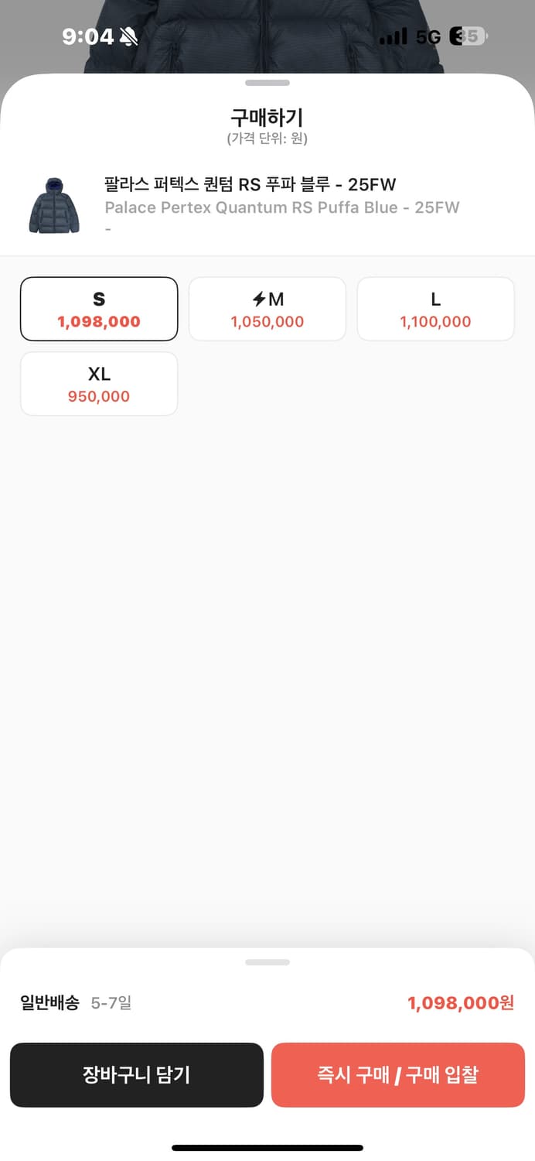Tap the total price 1,098,000원
The image size is (535, 1161).
[x=462, y=1002]
